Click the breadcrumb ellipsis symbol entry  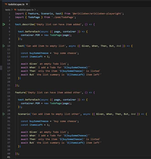pyautogui.click(x=37, y=10)
